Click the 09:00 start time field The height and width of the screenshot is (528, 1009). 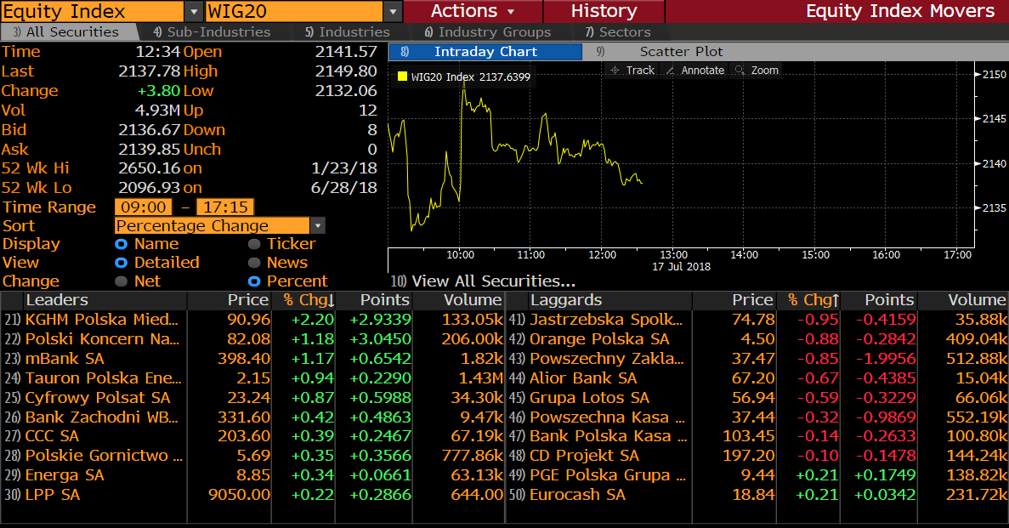pyautogui.click(x=143, y=207)
